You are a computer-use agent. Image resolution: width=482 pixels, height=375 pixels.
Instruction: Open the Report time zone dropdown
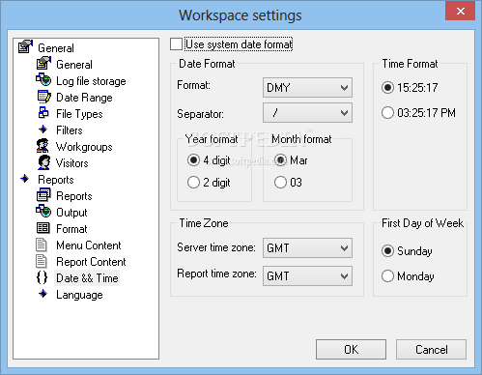pyautogui.click(x=307, y=276)
